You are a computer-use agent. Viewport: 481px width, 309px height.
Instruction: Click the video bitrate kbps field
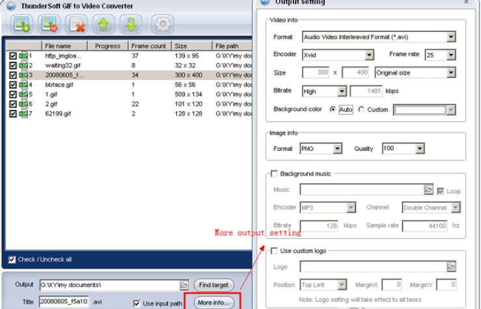click(366, 91)
